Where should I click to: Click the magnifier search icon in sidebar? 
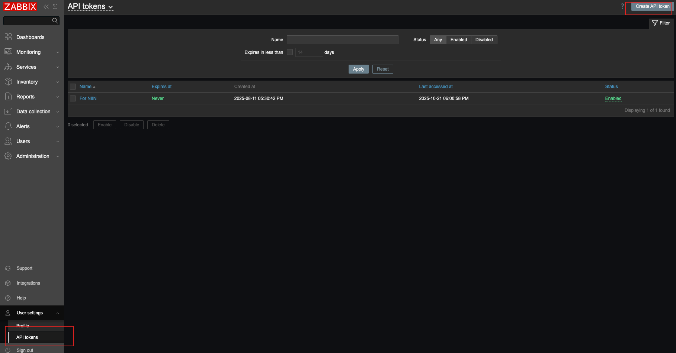(x=55, y=21)
